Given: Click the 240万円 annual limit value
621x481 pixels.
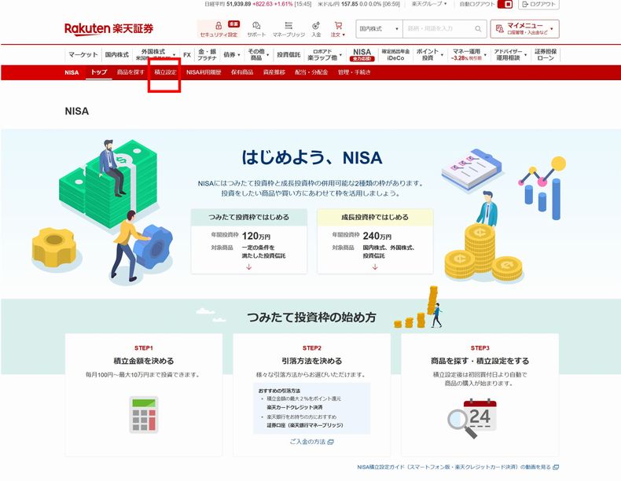Looking at the screenshot, I should tap(377, 236).
